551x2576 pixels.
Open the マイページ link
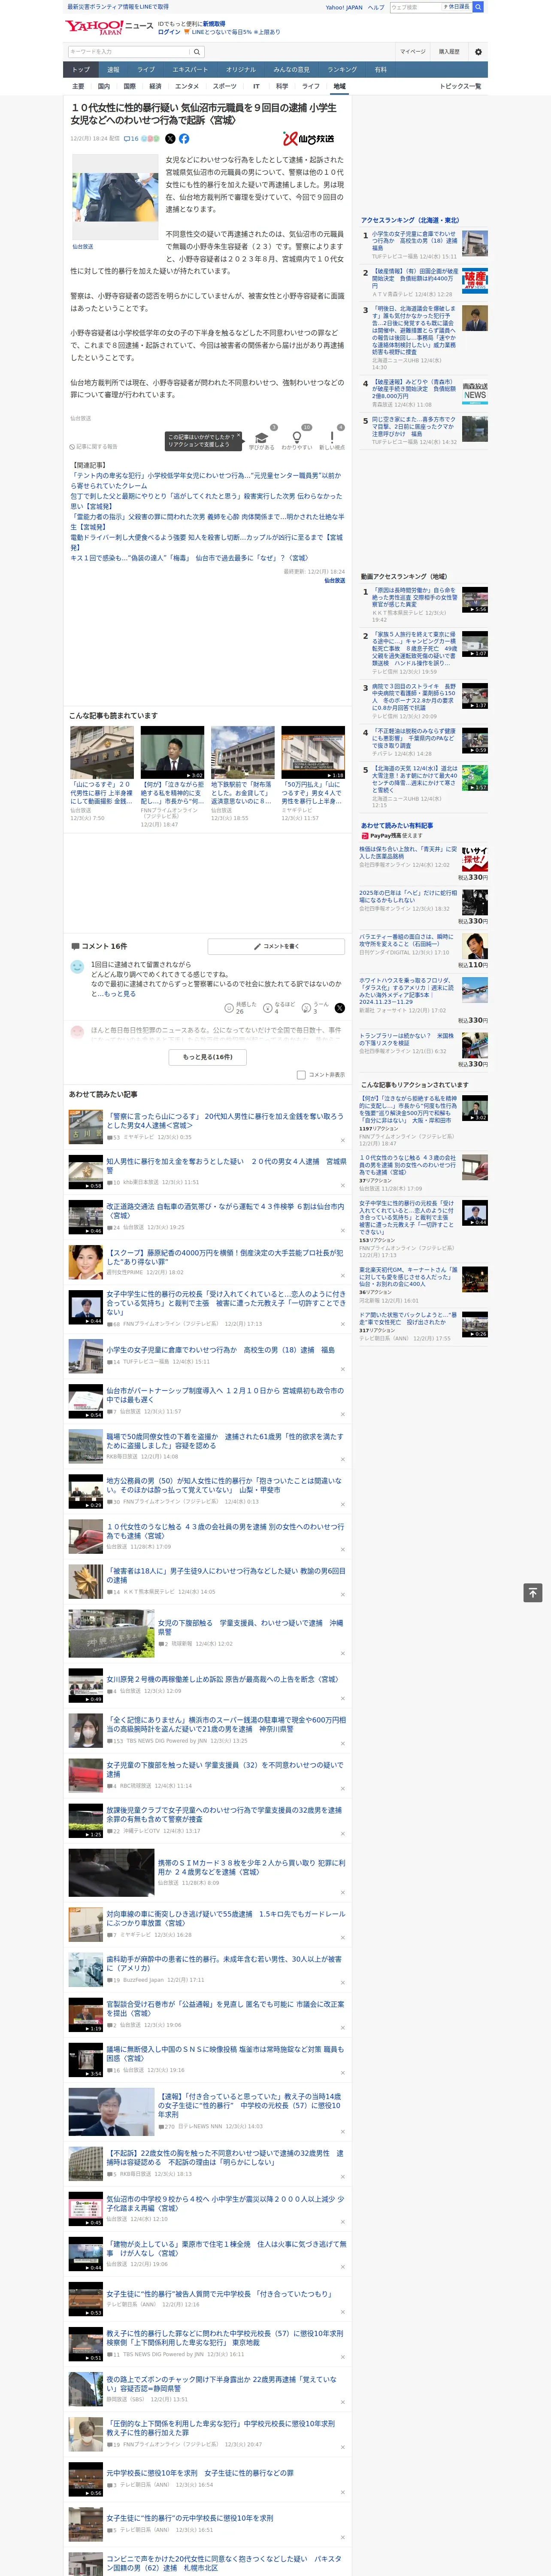click(413, 52)
